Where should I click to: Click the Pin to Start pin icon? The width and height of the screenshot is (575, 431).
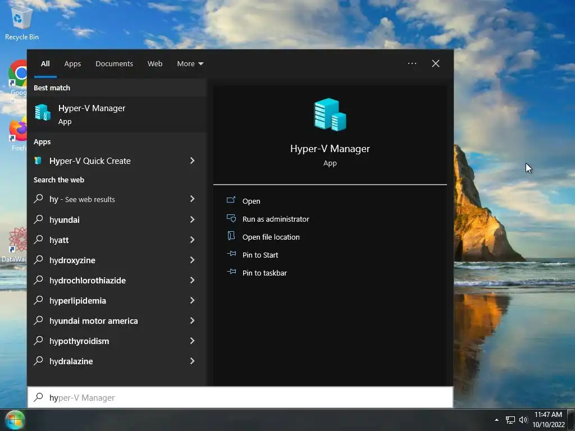(x=231, y=254)
